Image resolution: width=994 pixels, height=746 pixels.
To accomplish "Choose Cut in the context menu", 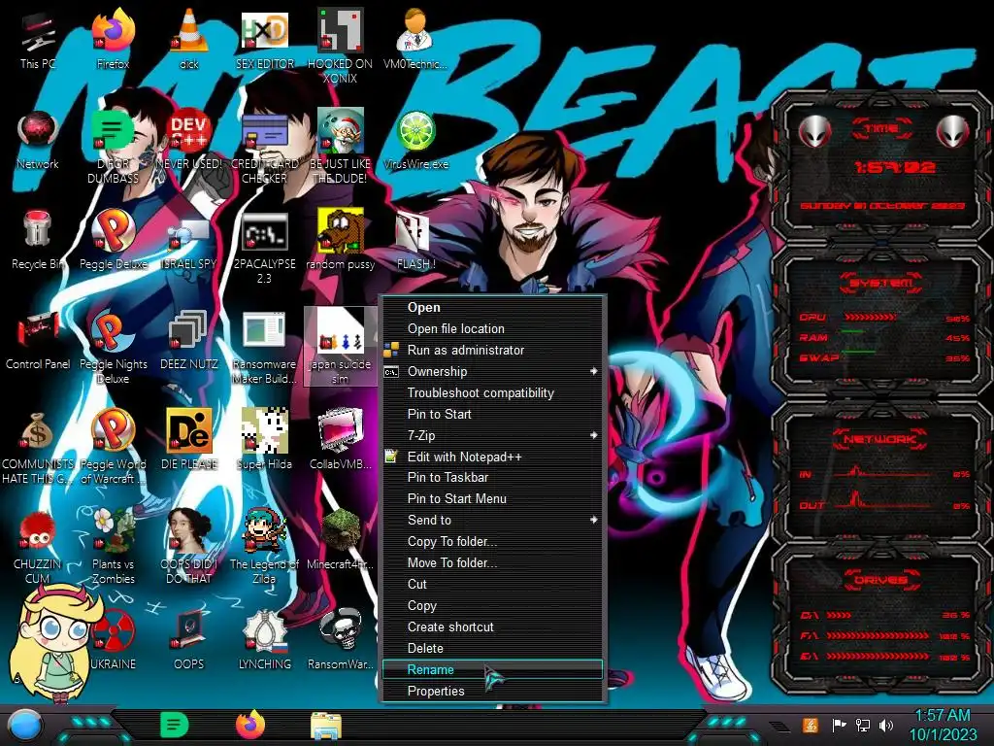I will [x=492, y=584].
